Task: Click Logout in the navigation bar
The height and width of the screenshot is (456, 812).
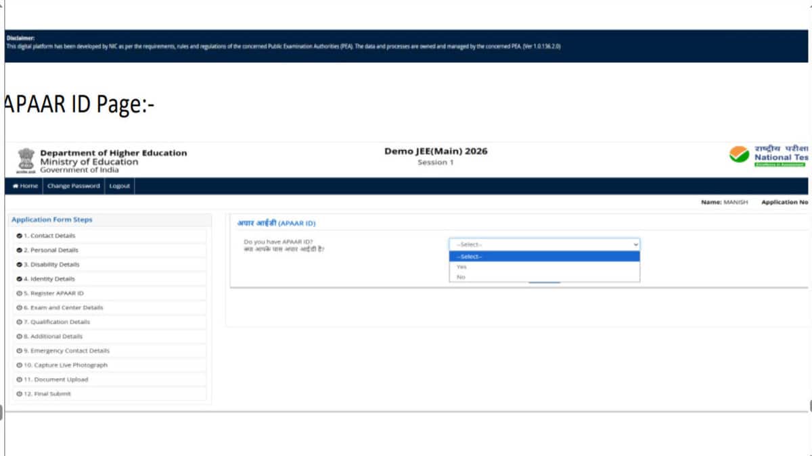Action: 120,186
